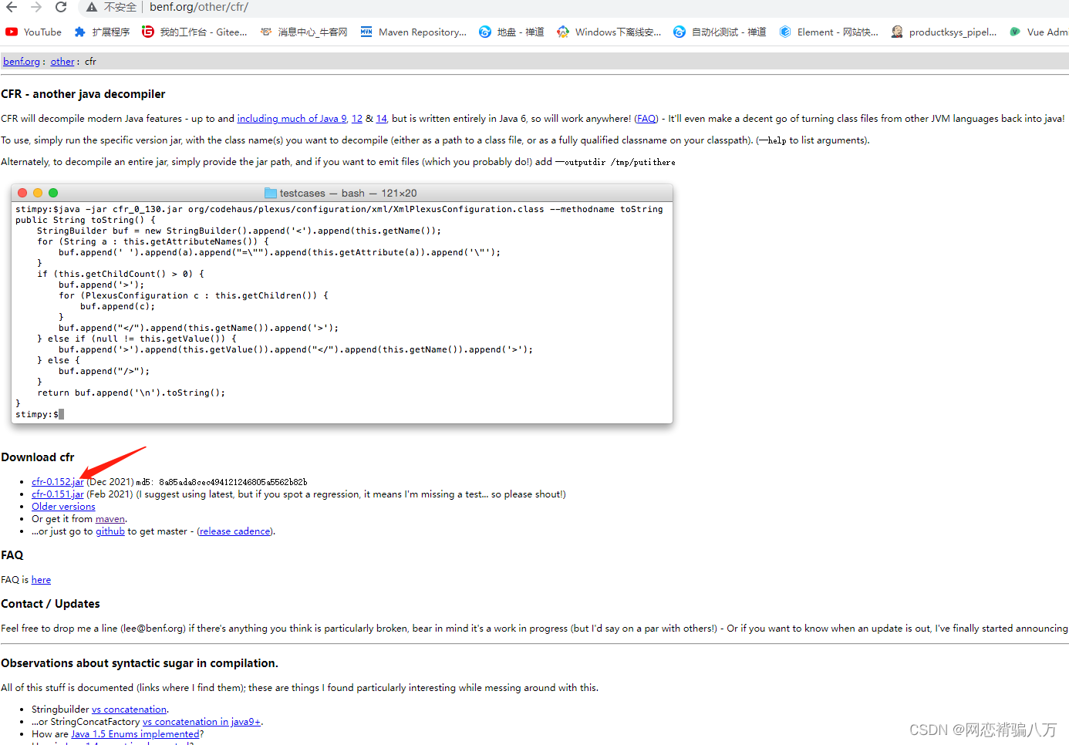
Task: Open the YouTube bookmark
Action: pyautogui.click(x=33, y=32)
